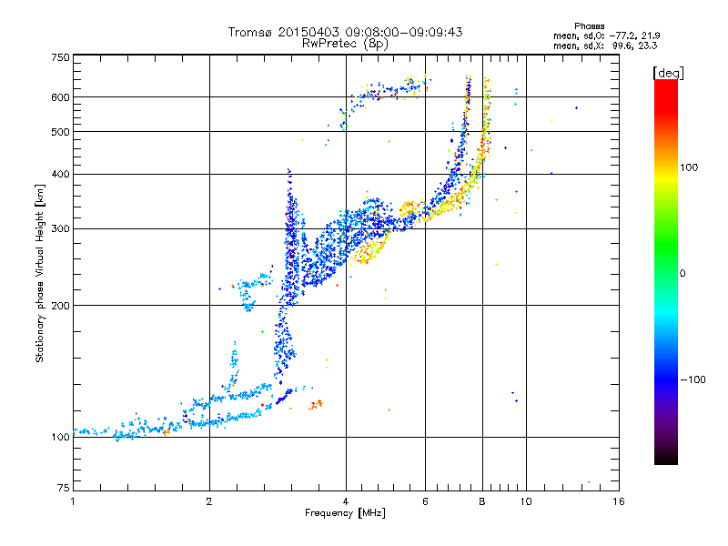Click the x-axis tick label '6'

425,501
